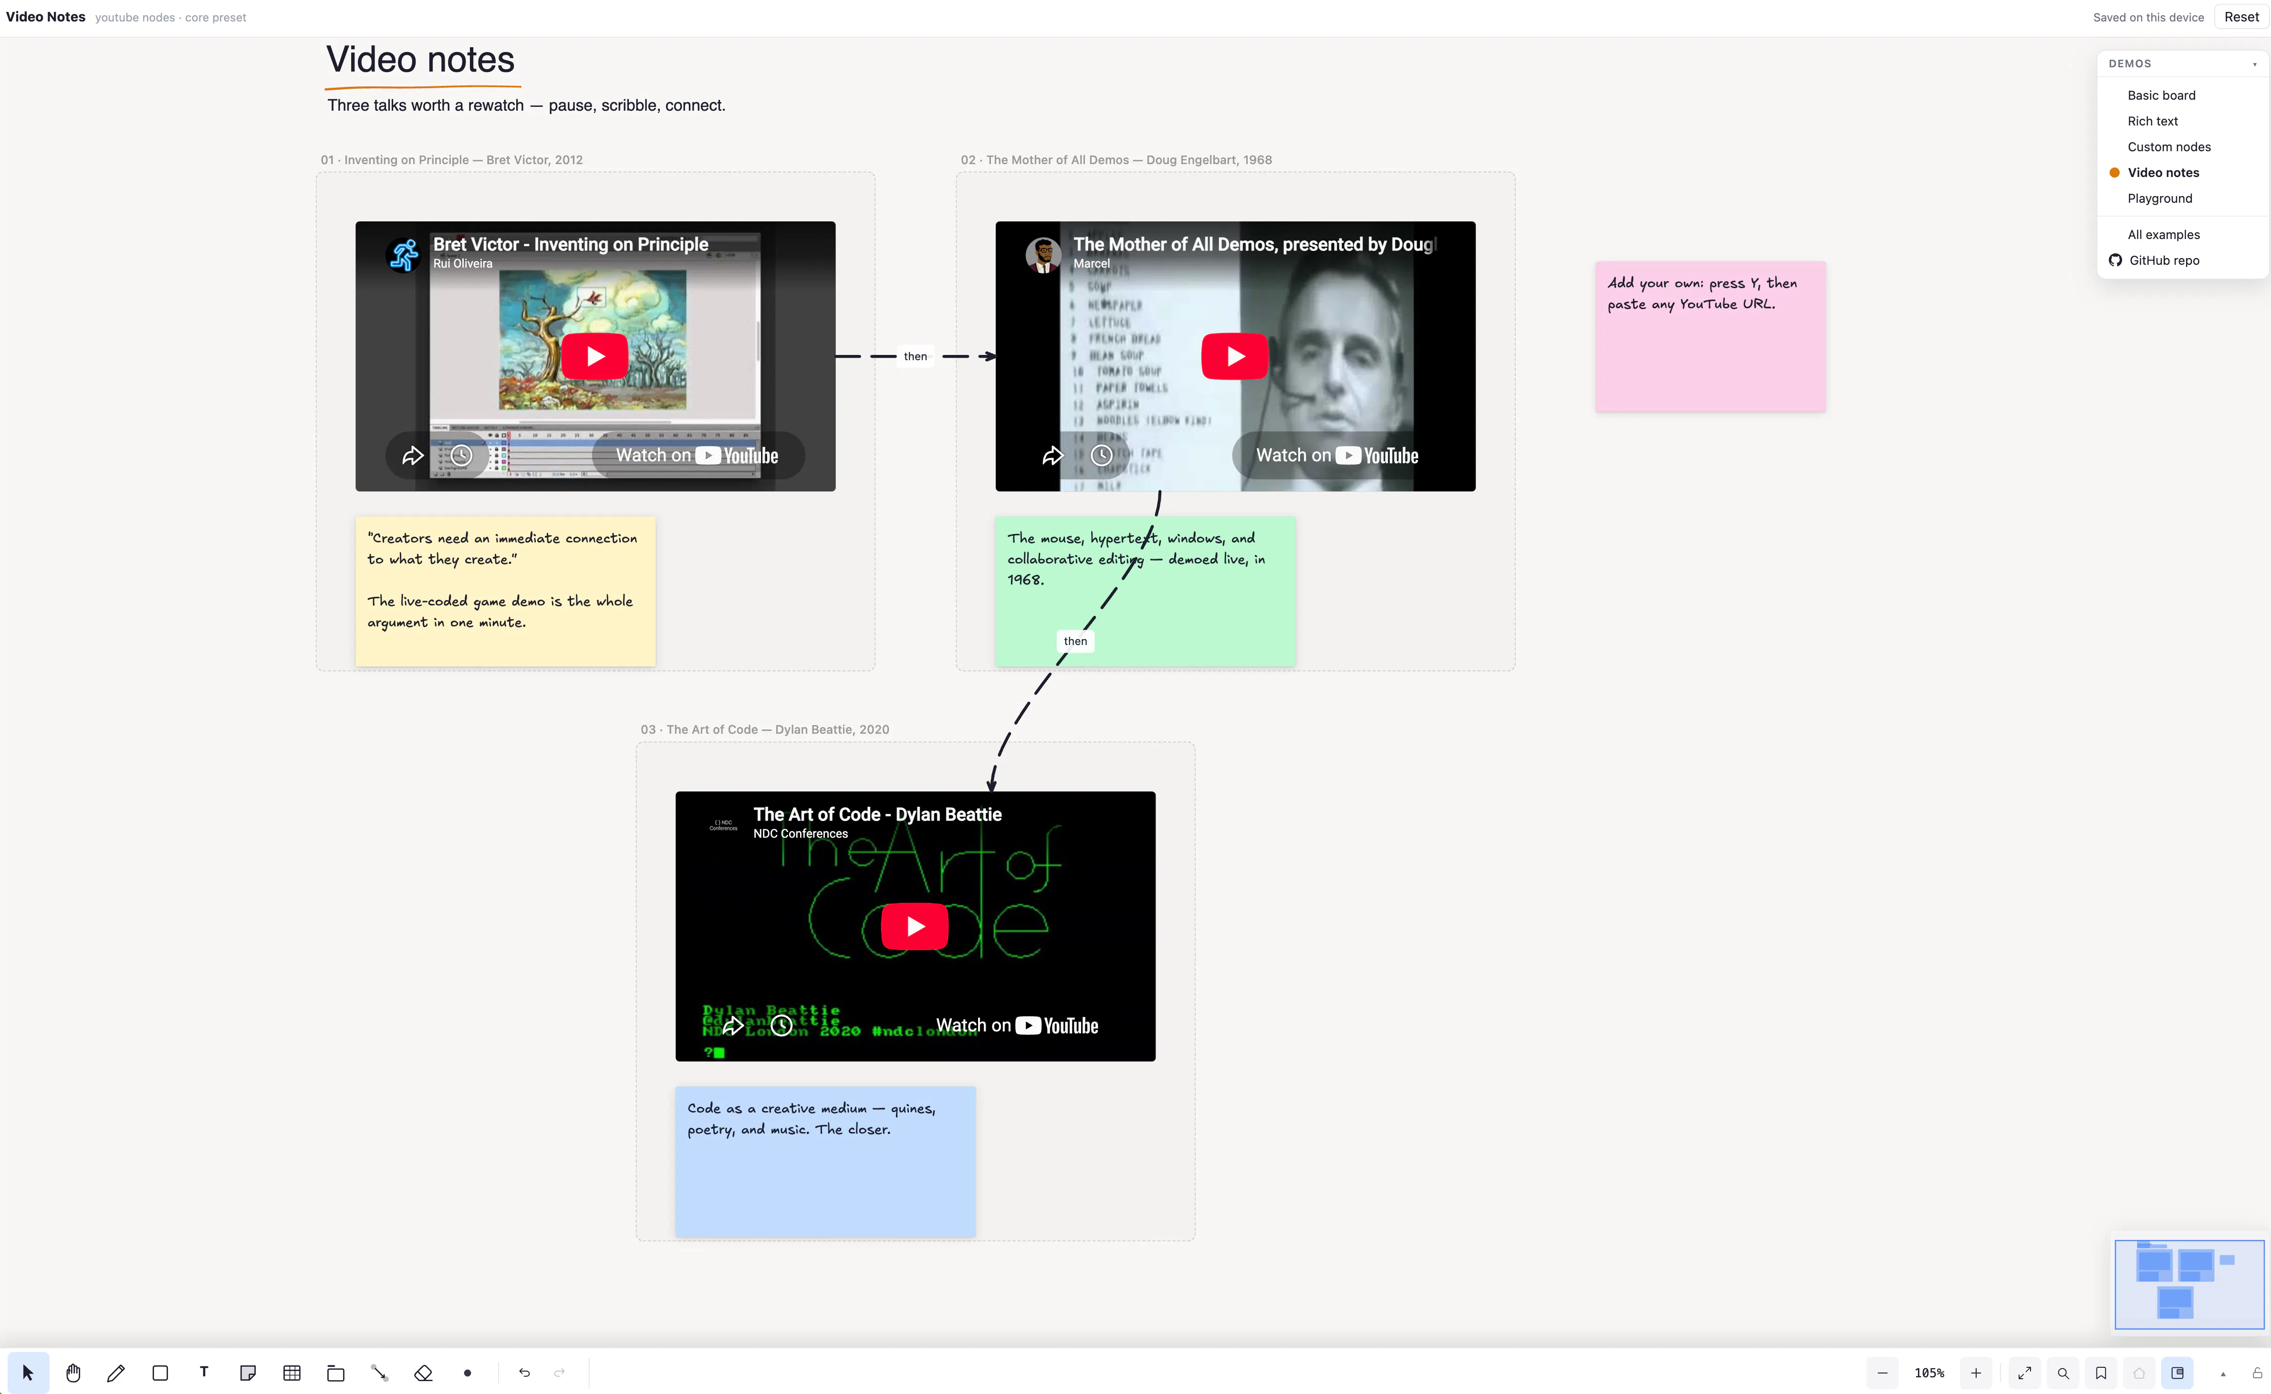Screen dimensions: 2271x1394
Task: Select the eraser tool
Action: click(423, 1373)
